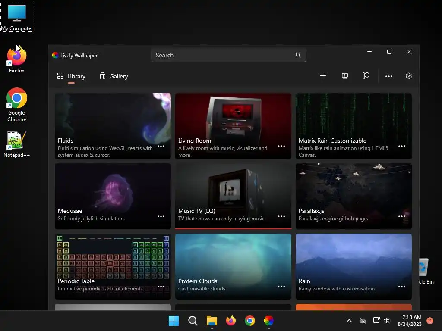This screenshot has width=442, height=331.
Task: Open options menu for Fluids wallpaper
Action: (x=161, y=146)
